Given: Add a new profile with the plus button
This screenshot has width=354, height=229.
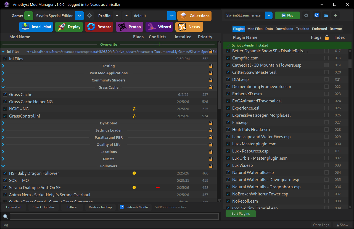Looking at the screenshot, I should (x=117, y=16).
